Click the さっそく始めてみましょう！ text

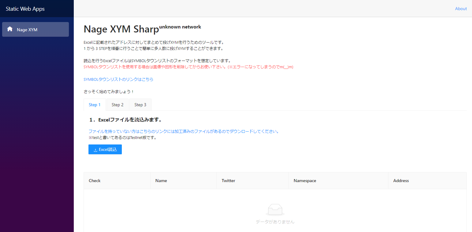(109, 92)
